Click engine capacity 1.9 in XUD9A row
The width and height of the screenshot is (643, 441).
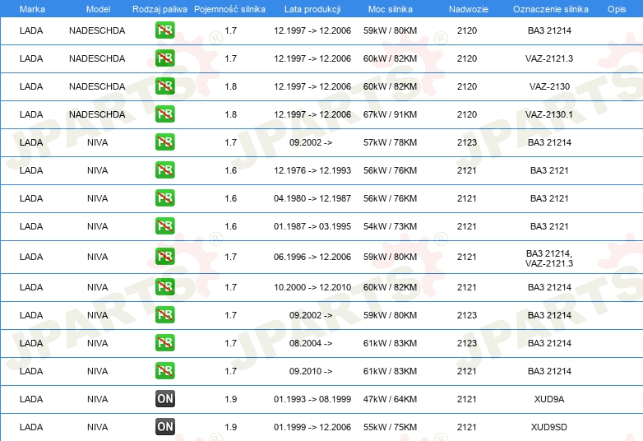click(230, 399)
